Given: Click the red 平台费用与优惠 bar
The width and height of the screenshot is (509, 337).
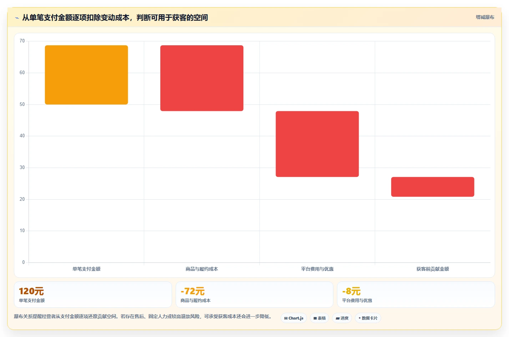Looking at the screenshot, I should tap(317, 144).
